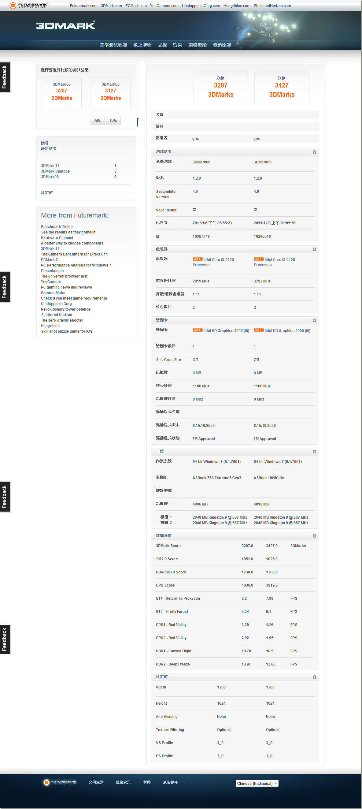The width and height of the screenshot is (362, 809).
Task: Open 3DMark 11 results link
Action: point(50,166)
